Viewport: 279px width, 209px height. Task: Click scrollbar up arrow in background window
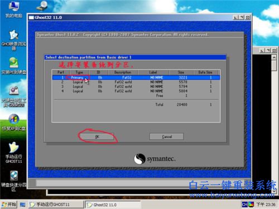tap(274, 57)
